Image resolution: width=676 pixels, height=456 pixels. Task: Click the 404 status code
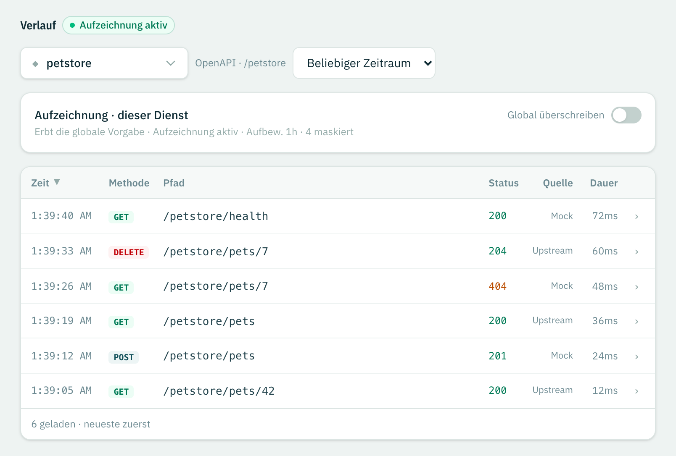498,286
